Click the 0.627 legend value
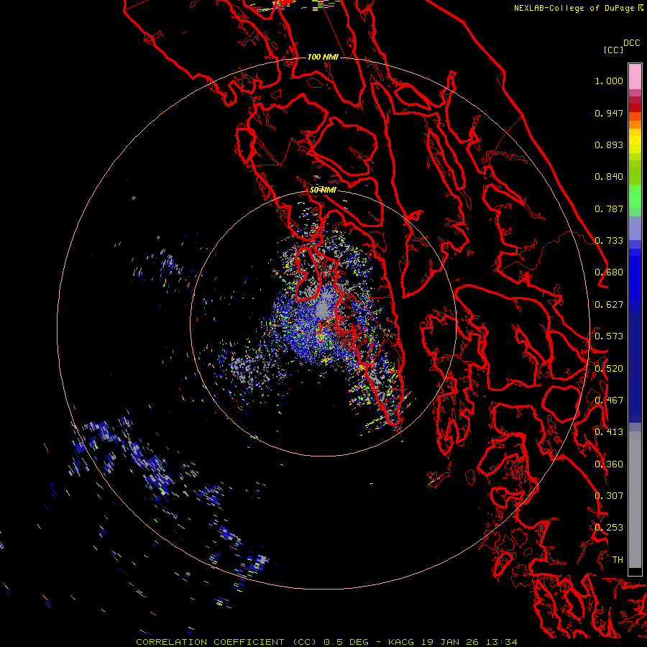Screen dimensions: 647x647 pos(609,305)
